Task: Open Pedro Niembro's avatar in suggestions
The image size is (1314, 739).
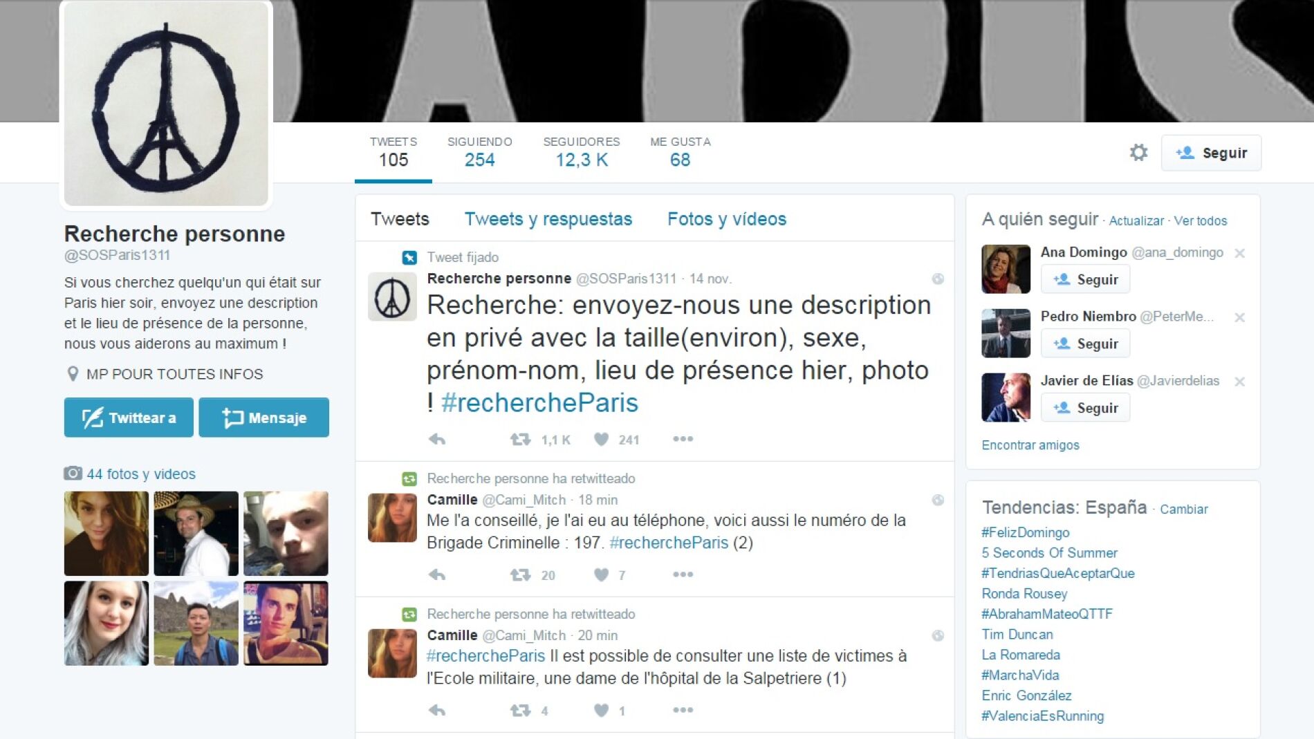Action: (1006, 333)
